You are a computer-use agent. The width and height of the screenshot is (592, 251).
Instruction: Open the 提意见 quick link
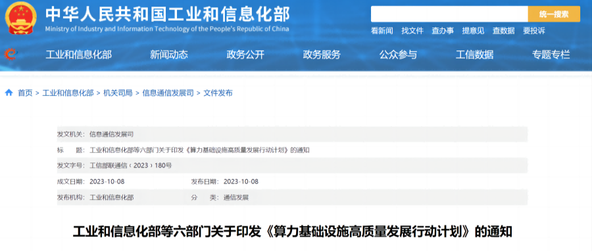pos(473,31)
